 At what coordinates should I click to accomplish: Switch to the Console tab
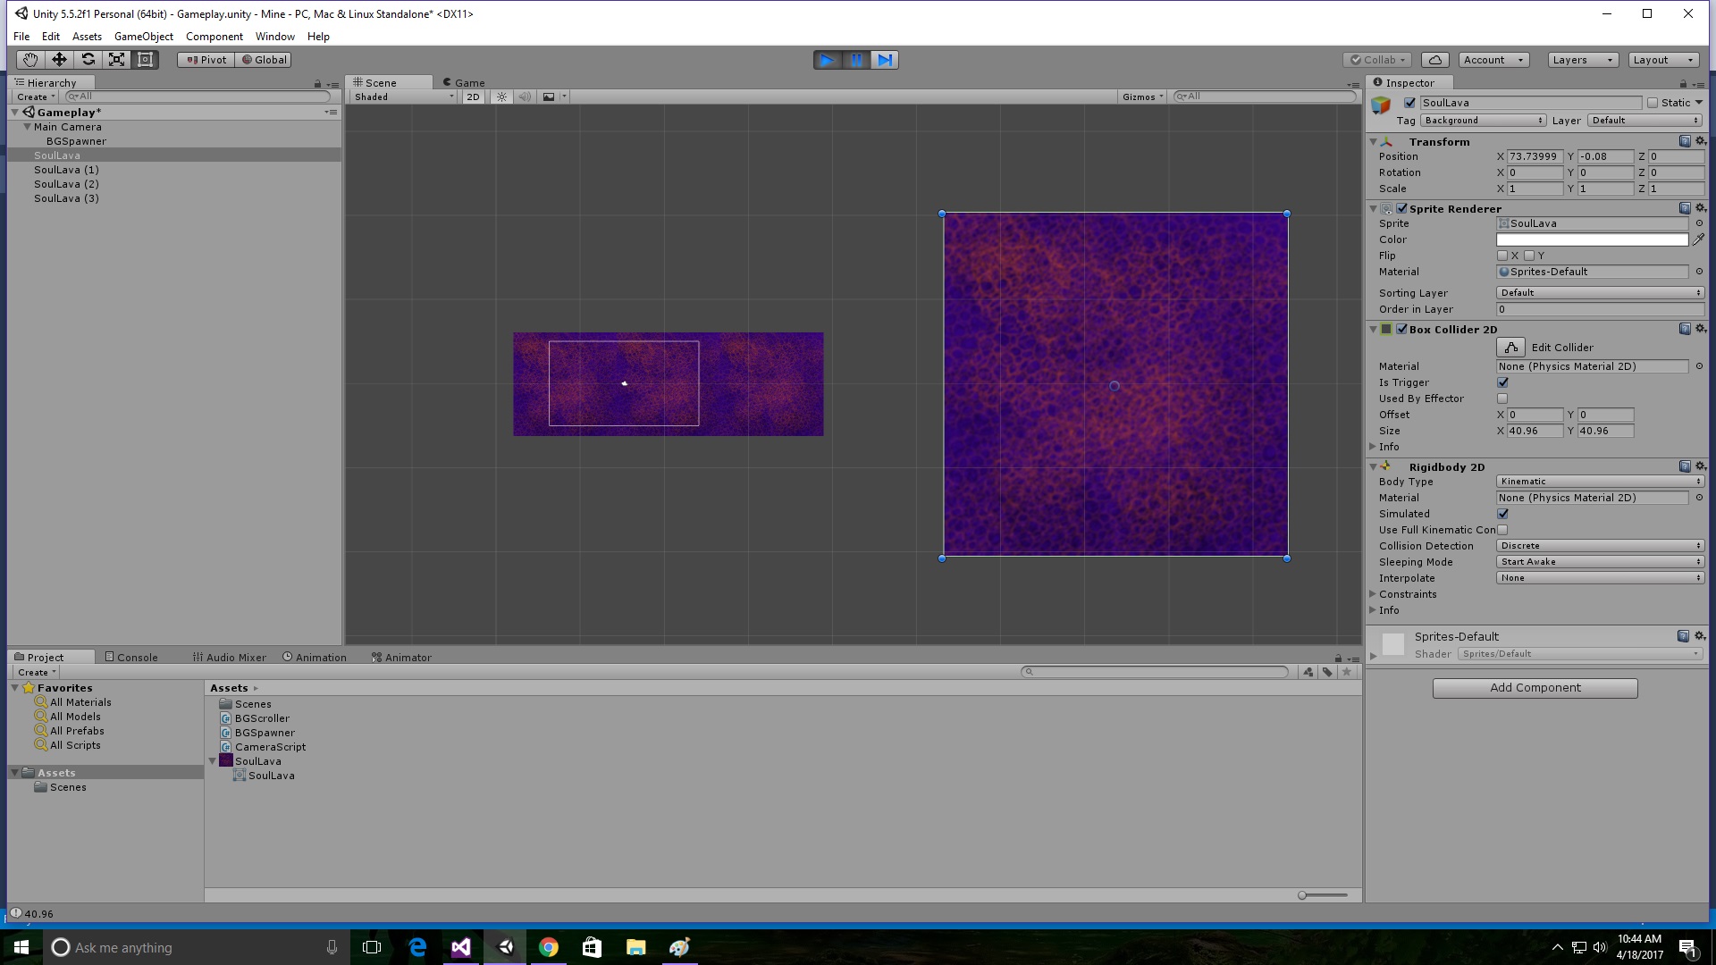coord(132,657)
